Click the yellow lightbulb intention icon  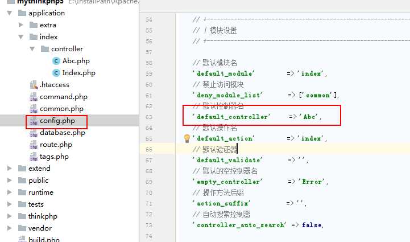click(x=187, y=138)
